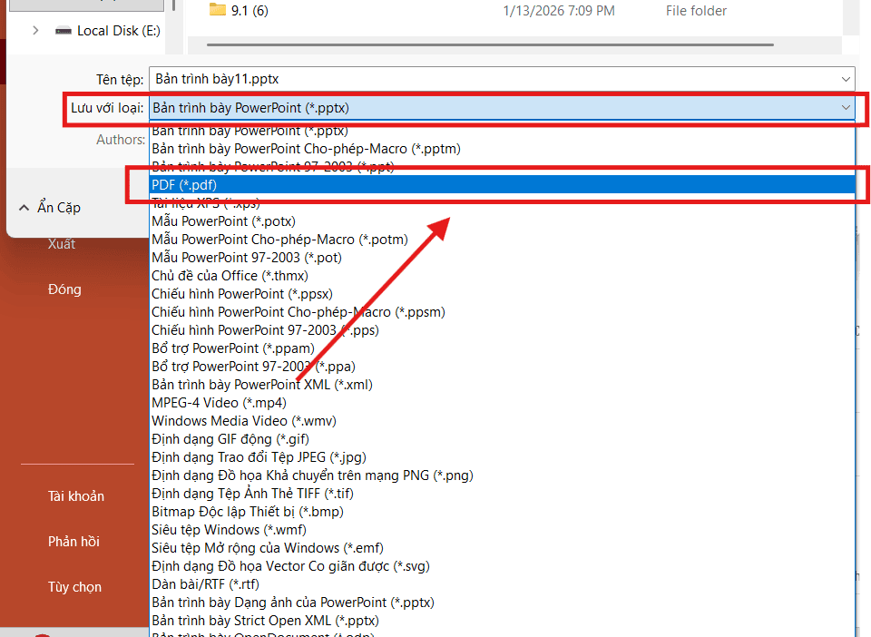Open the Lưu với loại dropdown

coord(502,108)
